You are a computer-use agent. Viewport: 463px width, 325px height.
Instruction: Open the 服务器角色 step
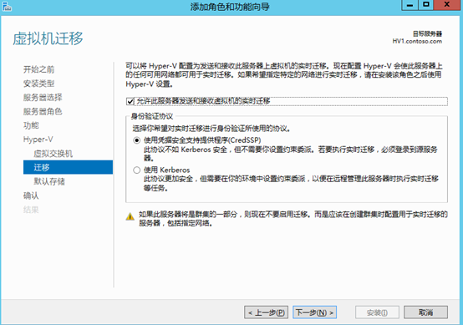pos(43,112)
